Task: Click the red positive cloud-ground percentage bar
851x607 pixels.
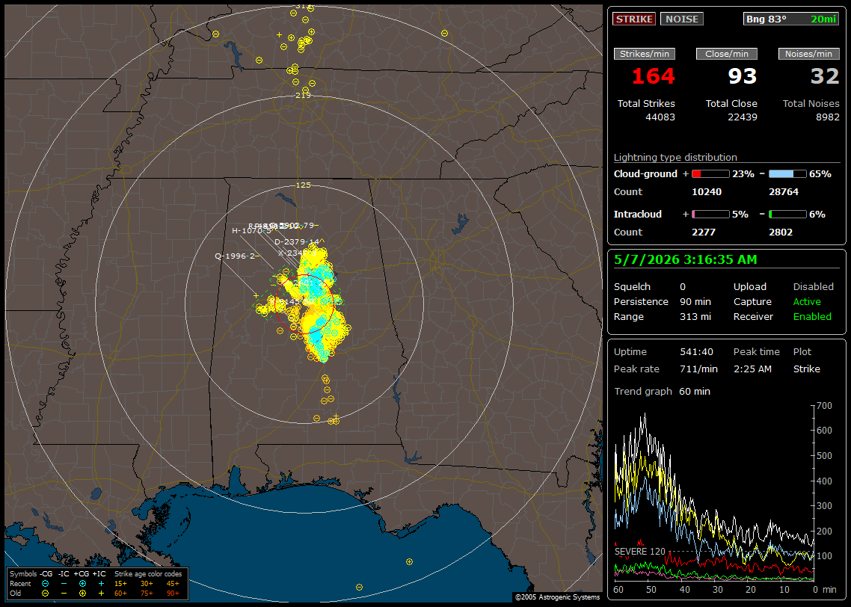Action: (711, 174)
